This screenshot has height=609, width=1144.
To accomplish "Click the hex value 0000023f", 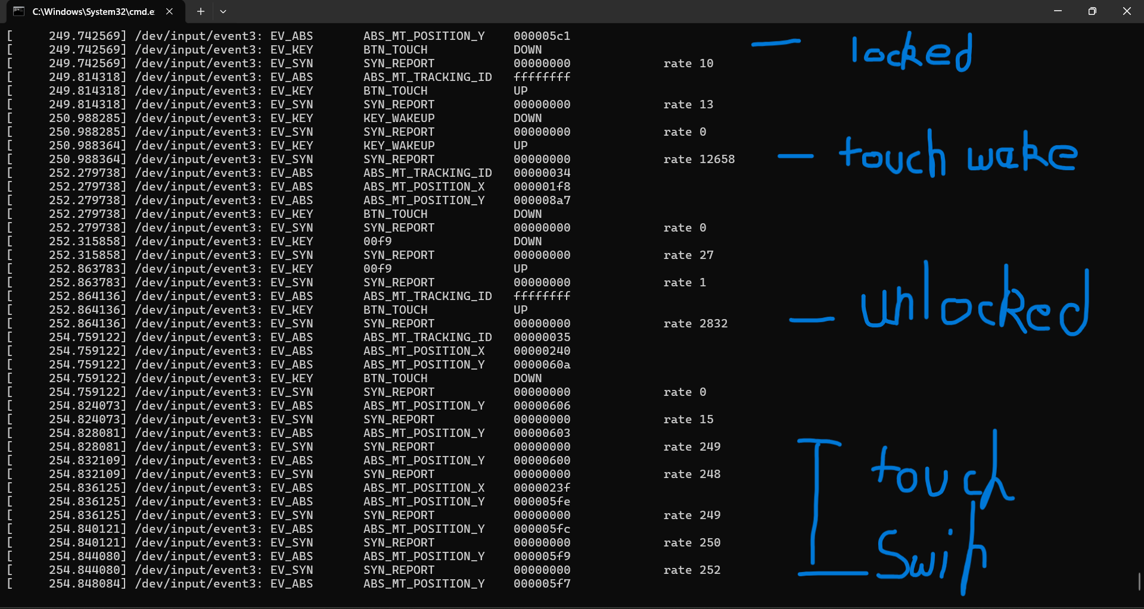I will (542, 488).
